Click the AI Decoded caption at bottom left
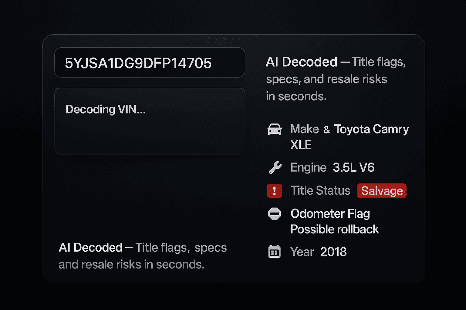This screenshot has height=310, width=466. coord(143,256)
